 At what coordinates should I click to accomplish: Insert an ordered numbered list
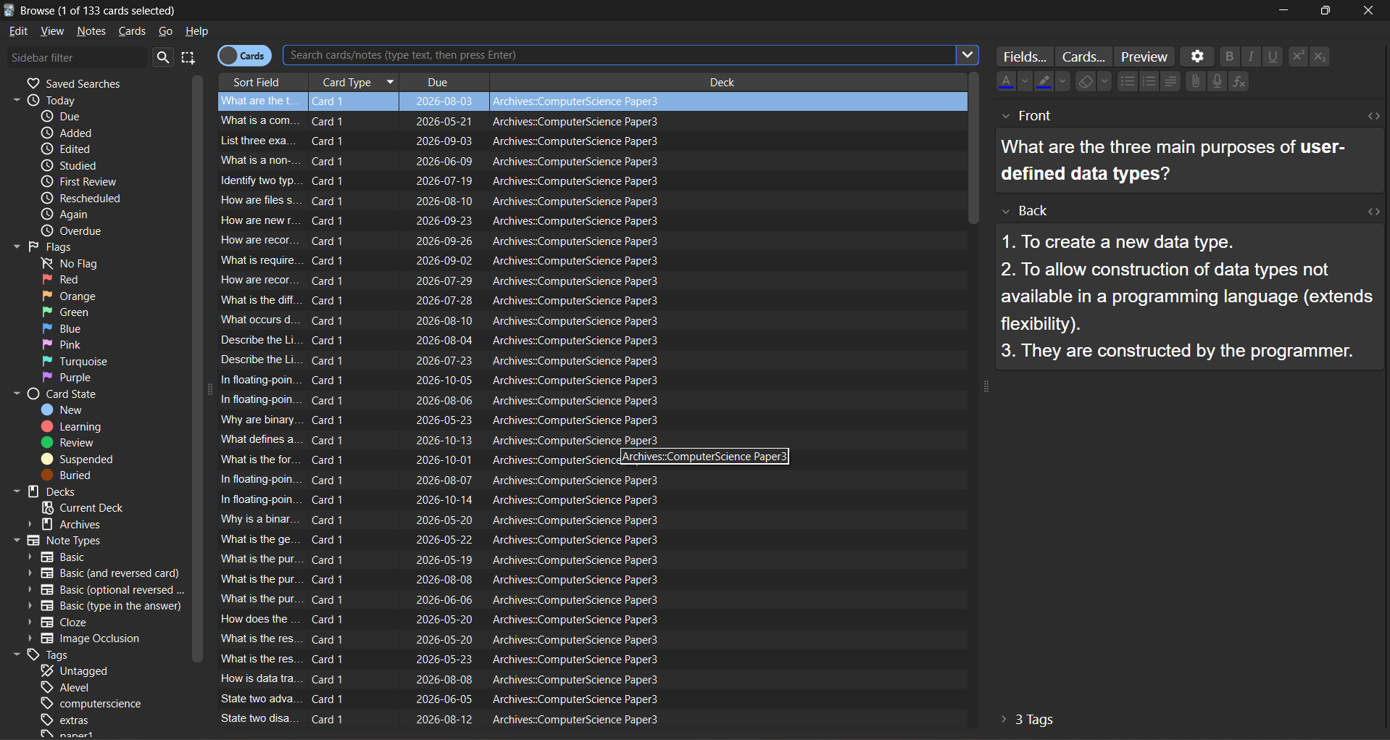(x=1149, y=82)
